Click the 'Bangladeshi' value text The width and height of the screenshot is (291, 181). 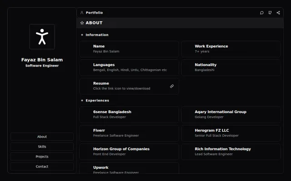[x=205, y=70]
